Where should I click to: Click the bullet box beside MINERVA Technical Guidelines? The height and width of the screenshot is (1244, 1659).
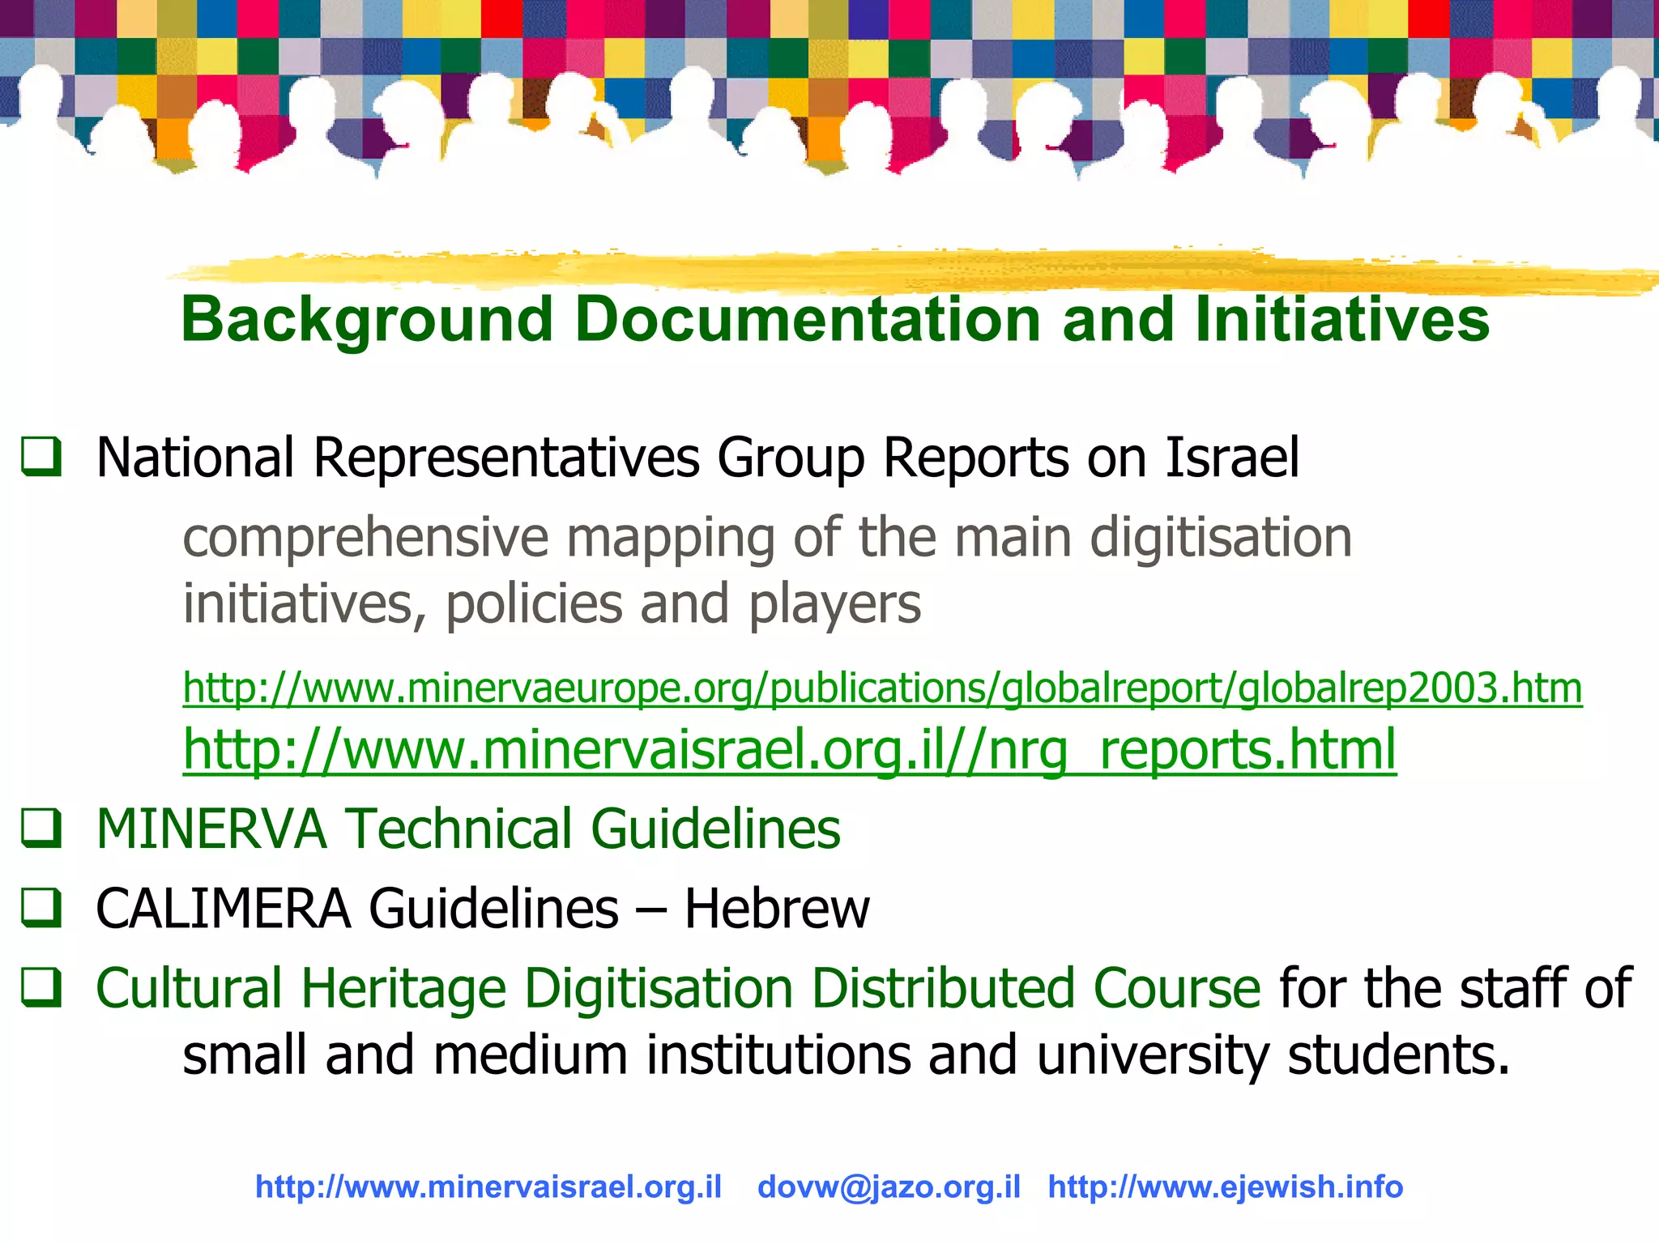click(x=41, y=828)
